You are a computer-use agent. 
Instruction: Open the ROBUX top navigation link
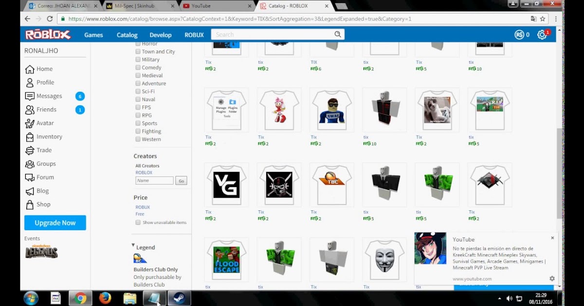click(x=194, y=35)
